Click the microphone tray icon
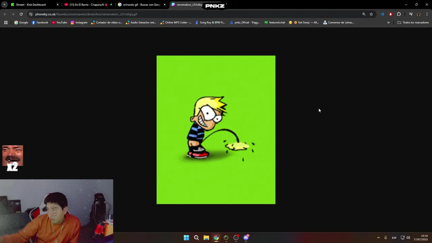The image size is (432, 243). [x=385, y=238]
